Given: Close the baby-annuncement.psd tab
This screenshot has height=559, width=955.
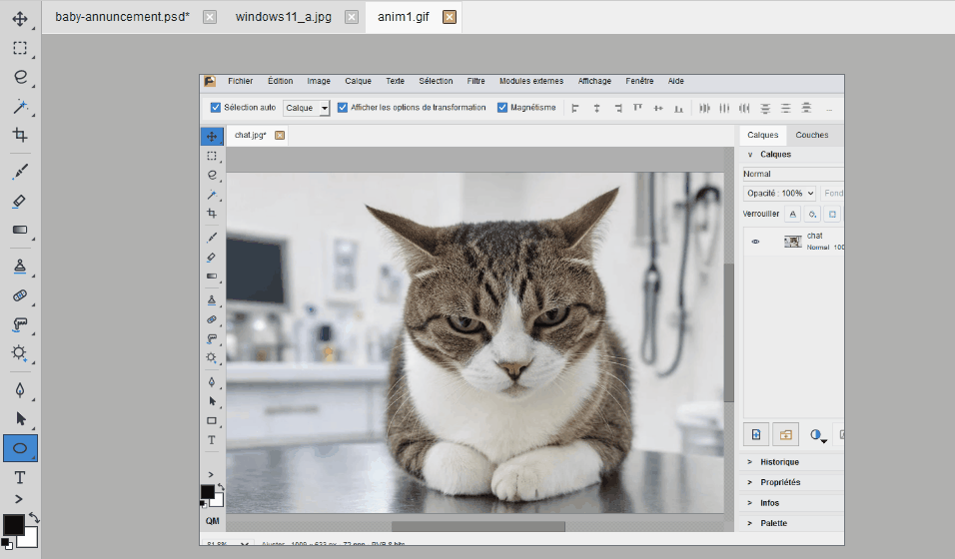Looking at the screenshot, I should pyautogui.click(x=210, y=17).
